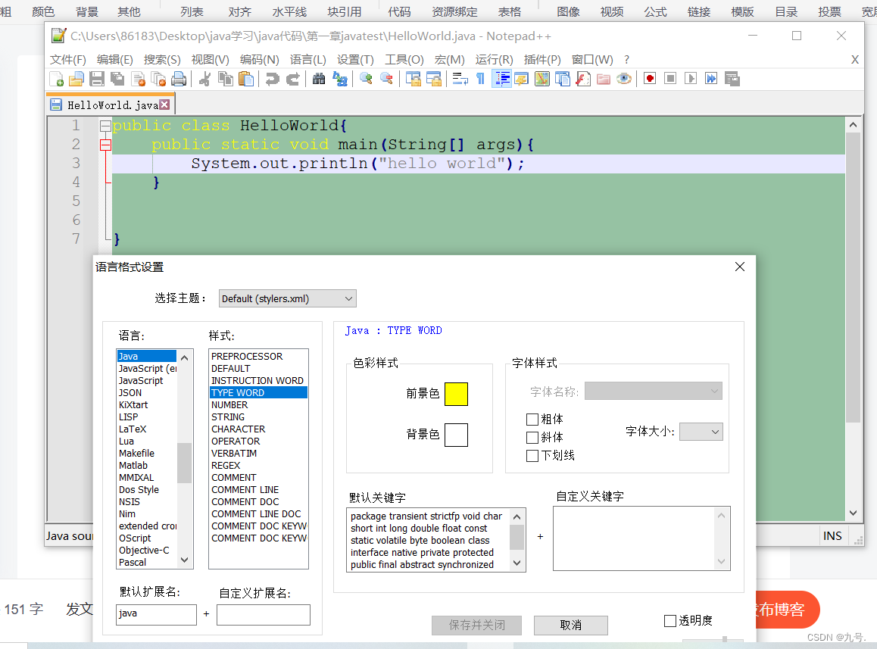Click the white 背景色 background color swatch

point(456,435)
